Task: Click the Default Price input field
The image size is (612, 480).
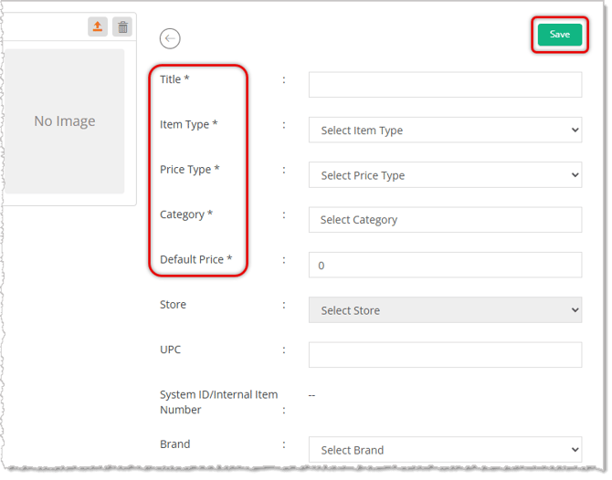Action: coord(446,266)
